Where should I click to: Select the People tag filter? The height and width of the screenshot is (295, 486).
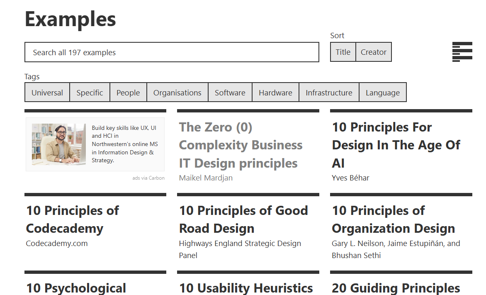pos(128,93)
